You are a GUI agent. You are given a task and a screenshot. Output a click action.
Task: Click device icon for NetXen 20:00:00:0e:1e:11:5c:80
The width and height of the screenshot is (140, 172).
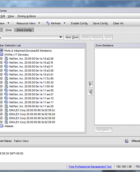[6, 78]
